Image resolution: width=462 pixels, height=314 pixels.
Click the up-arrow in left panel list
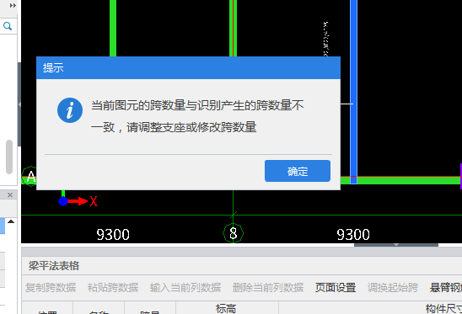(x=11, y=221)
